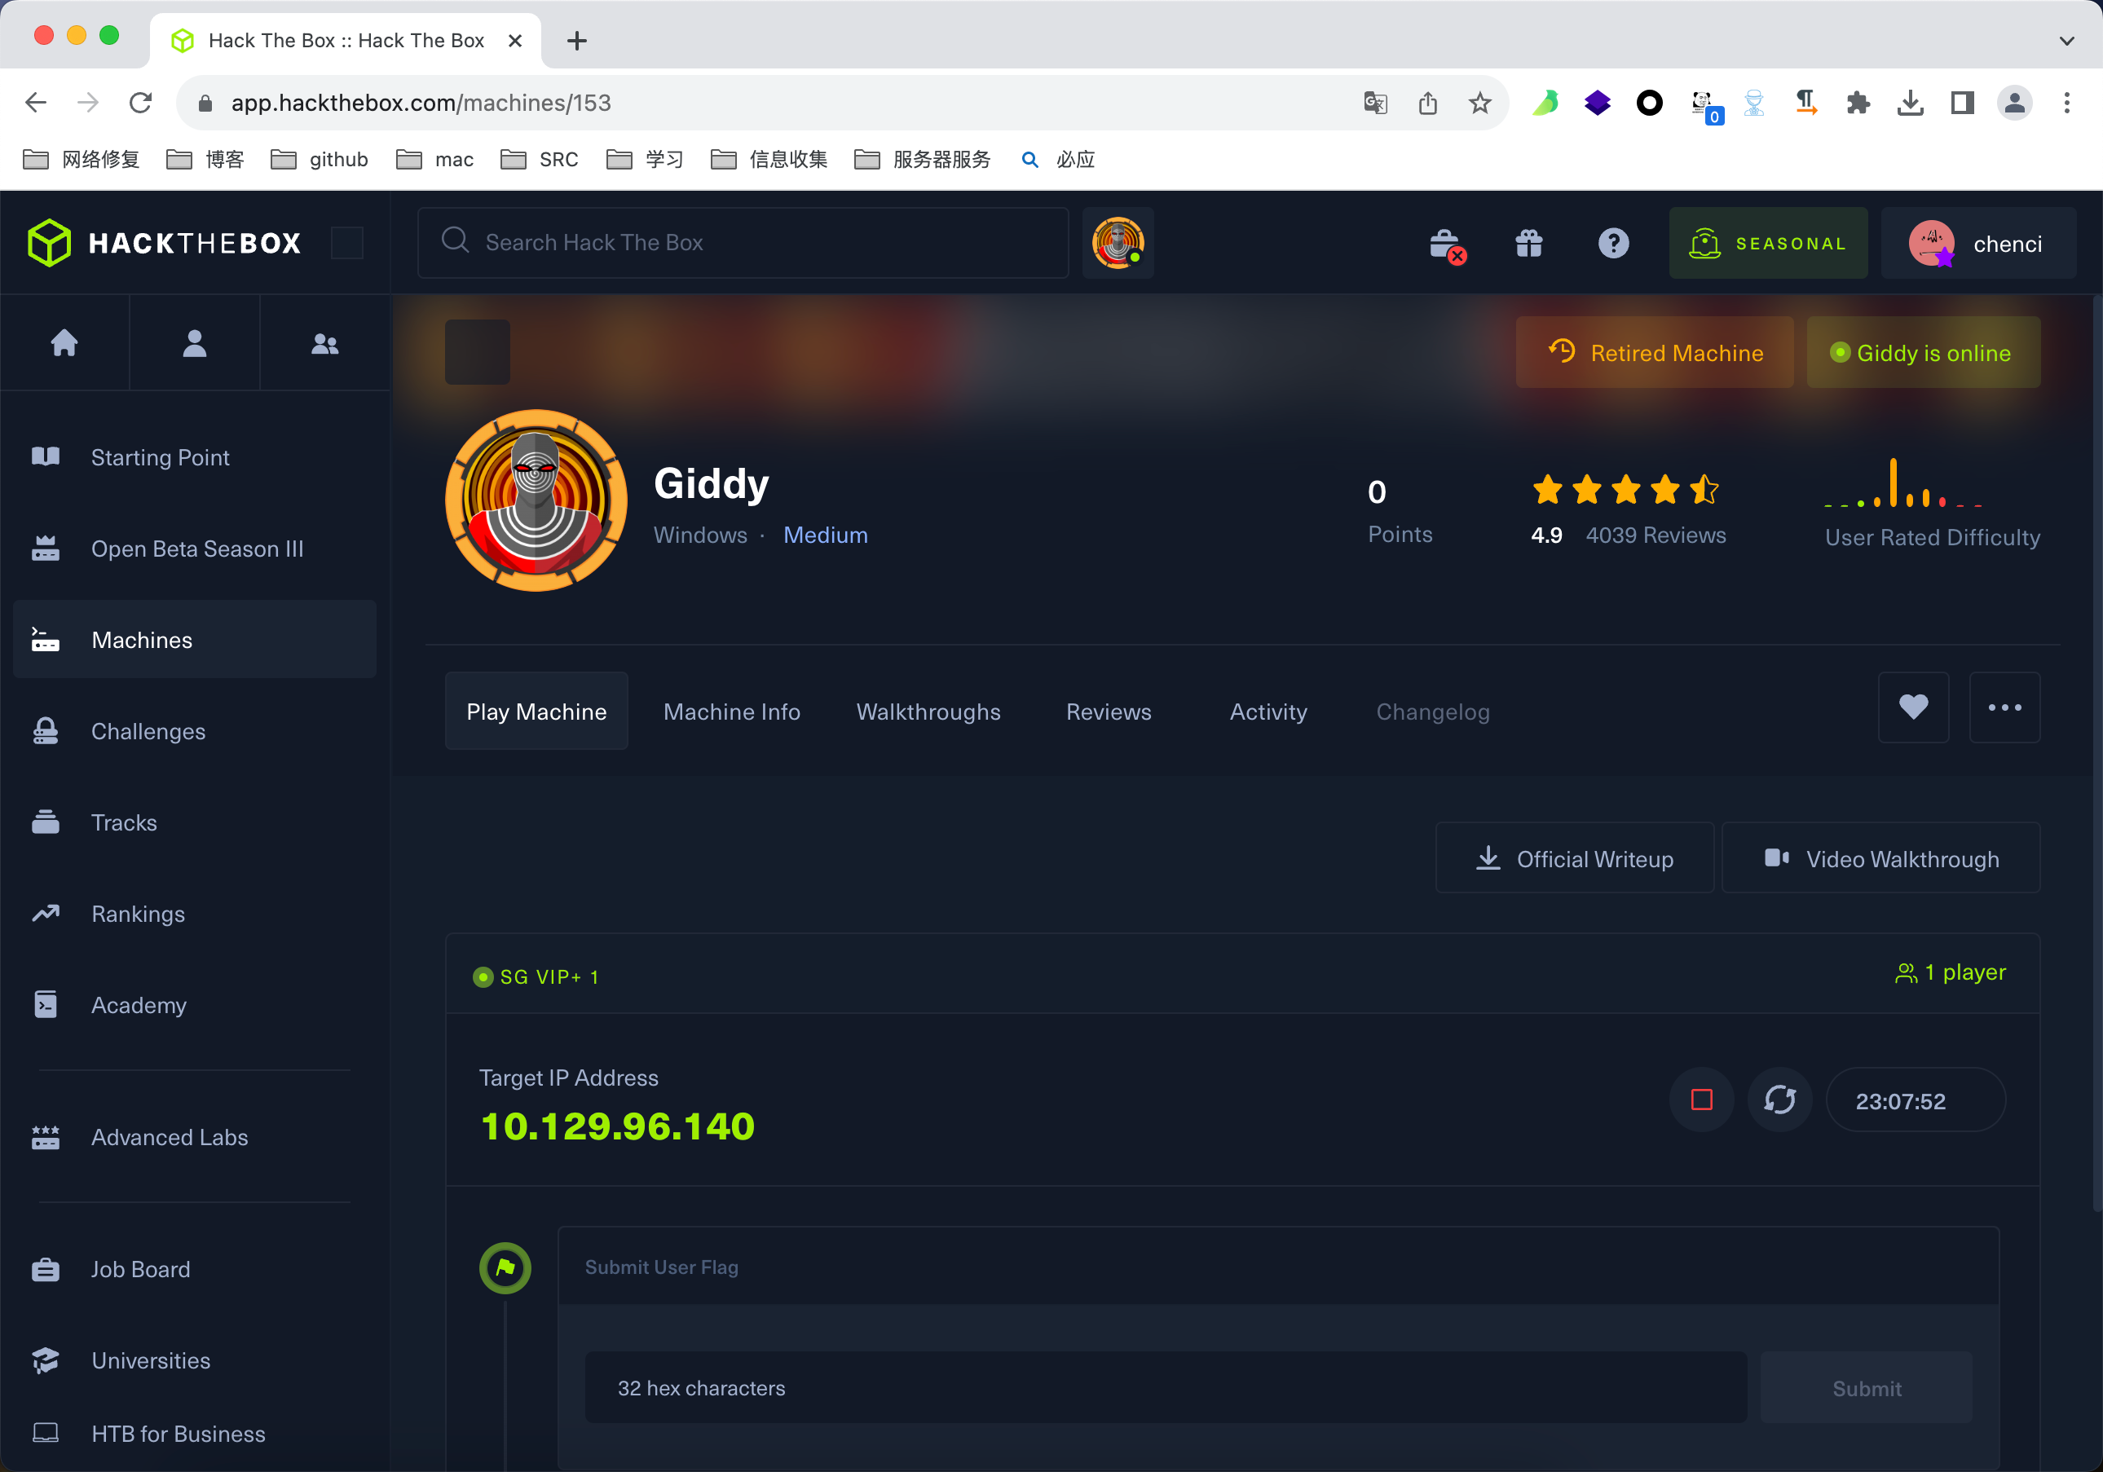2103x1472 pixels.
Task: Click the Video Walkthrough button
Action: point(1880,858)
